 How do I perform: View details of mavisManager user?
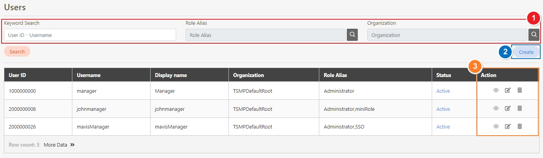496,126
